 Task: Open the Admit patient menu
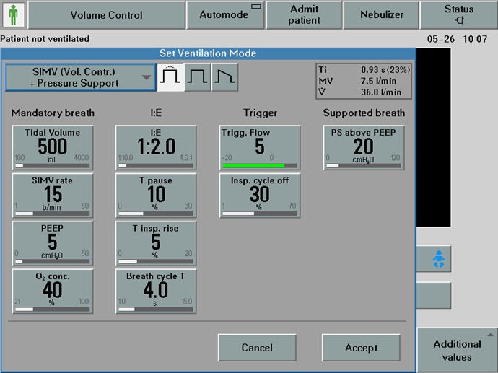pyautogui.click(x=304, y=15)
